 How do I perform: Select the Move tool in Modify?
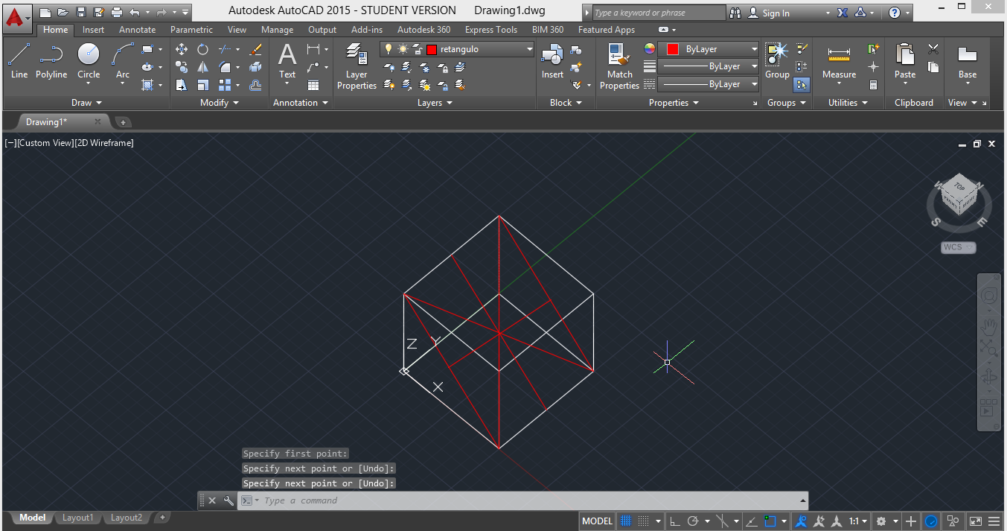click(x=182, y=49)
